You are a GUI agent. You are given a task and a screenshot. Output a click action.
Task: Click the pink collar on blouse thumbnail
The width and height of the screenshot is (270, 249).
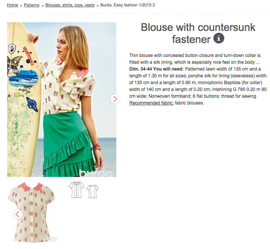(32, 186)
